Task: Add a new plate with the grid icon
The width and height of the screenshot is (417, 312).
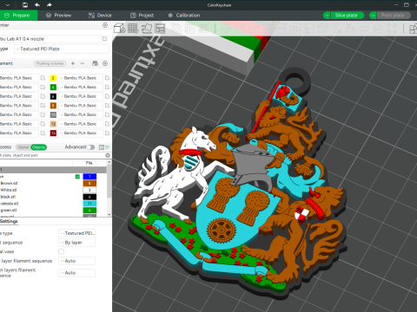Action: [133, 29]
